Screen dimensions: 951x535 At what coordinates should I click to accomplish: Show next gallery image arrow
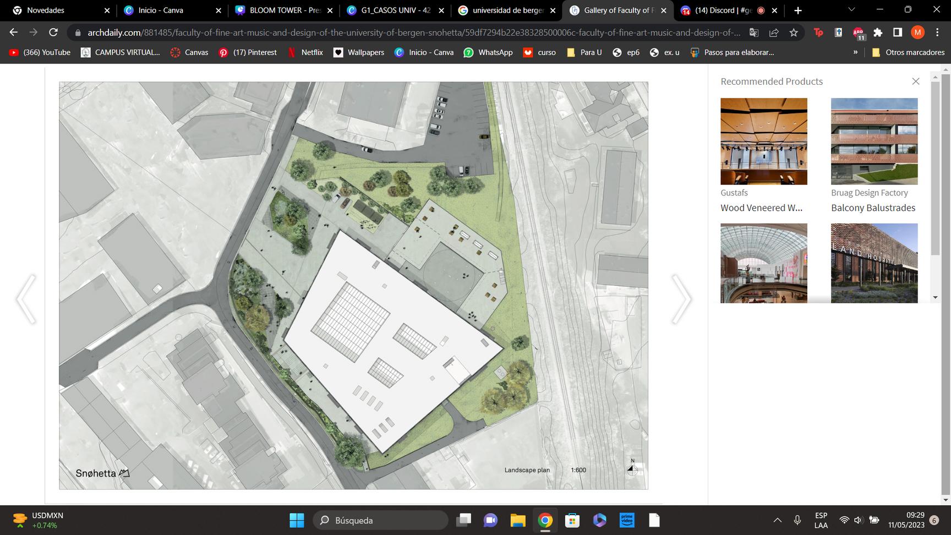pyautogui.click(x=681, y=299)
